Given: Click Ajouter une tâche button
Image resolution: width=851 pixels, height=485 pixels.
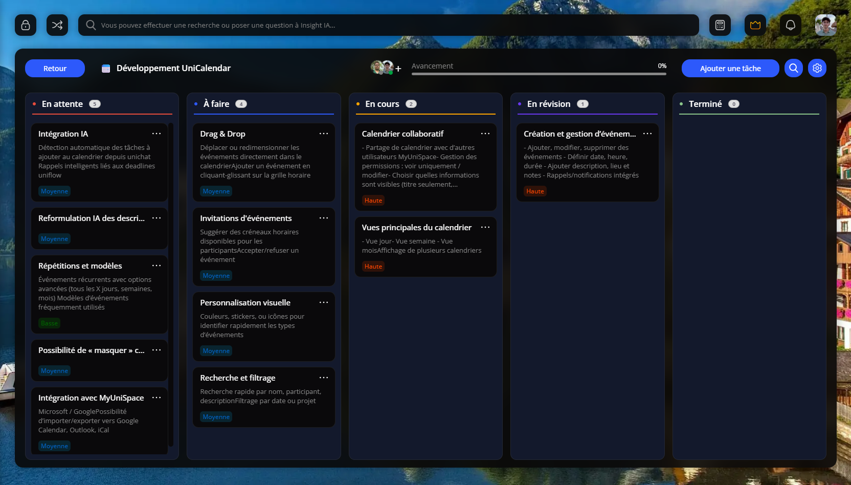Looking at the screenshot, I should (730, 69).
